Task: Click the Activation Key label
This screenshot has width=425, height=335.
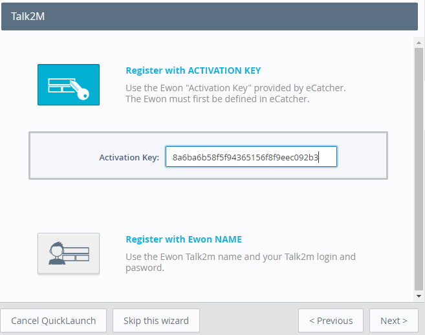Action: [129, 157]
